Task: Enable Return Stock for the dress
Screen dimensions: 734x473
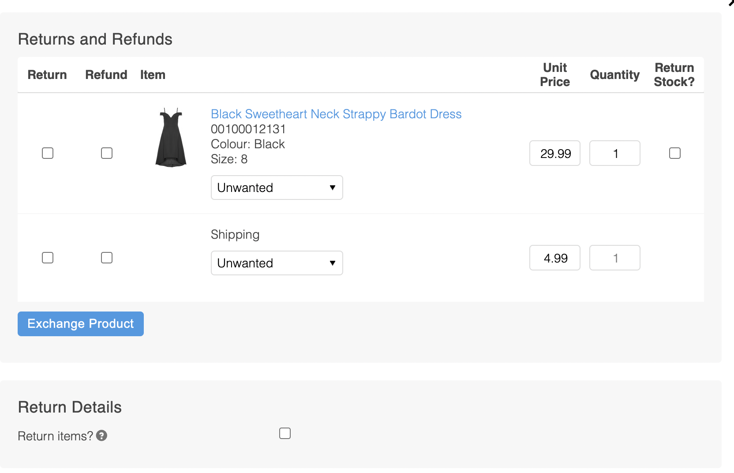Action: coord(674,153)
